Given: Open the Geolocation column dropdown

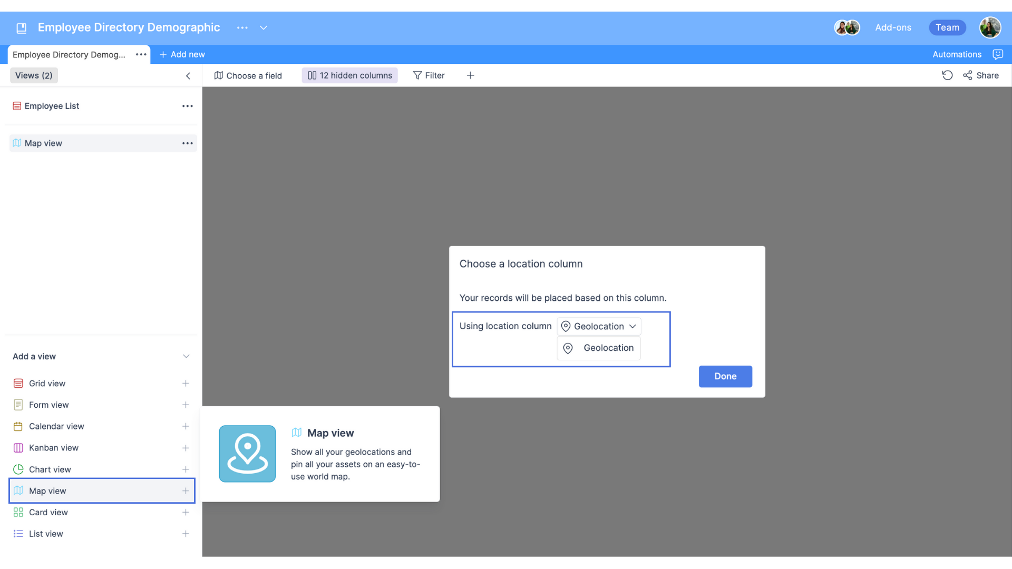Looking at the screenshot, I should 599,327.
